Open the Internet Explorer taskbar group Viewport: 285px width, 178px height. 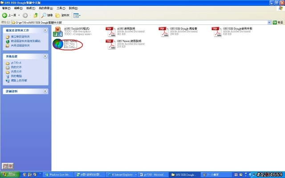(122, 175)
